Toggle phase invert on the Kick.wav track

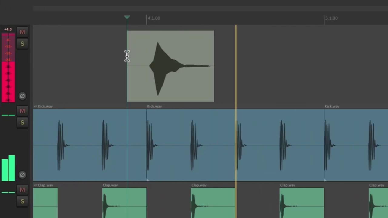(x=22, y=175)
